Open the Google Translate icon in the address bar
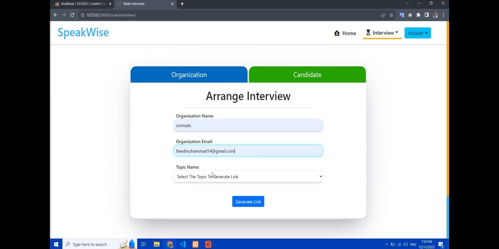This screenshot has height=249, width=499. point(401,15)
